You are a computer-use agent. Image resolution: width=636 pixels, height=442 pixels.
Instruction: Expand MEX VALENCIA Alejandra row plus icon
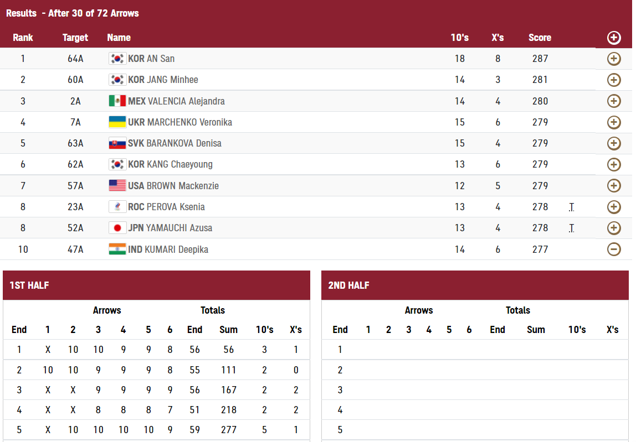614,101
